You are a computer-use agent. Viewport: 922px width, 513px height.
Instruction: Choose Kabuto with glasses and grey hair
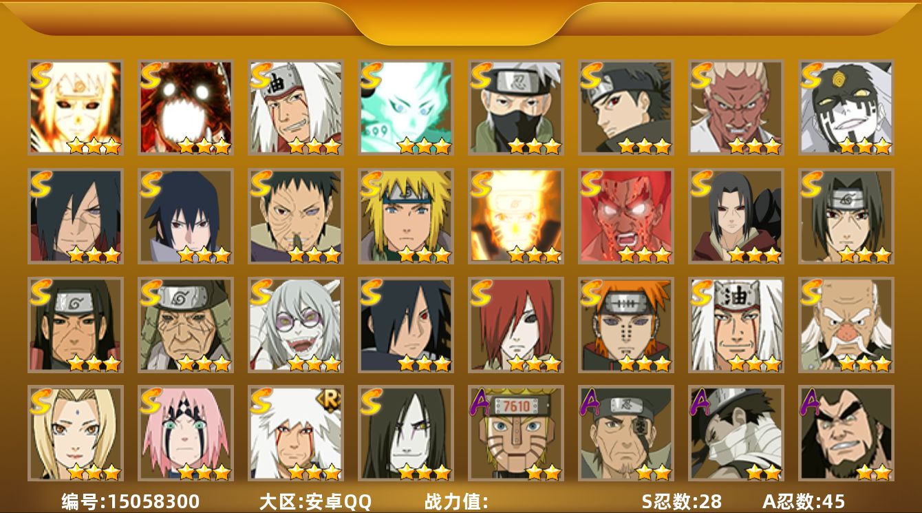pyautogui.click(x=296, y=325)
